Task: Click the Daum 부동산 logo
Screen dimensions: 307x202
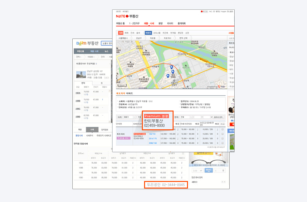Action: pos(87,43)
